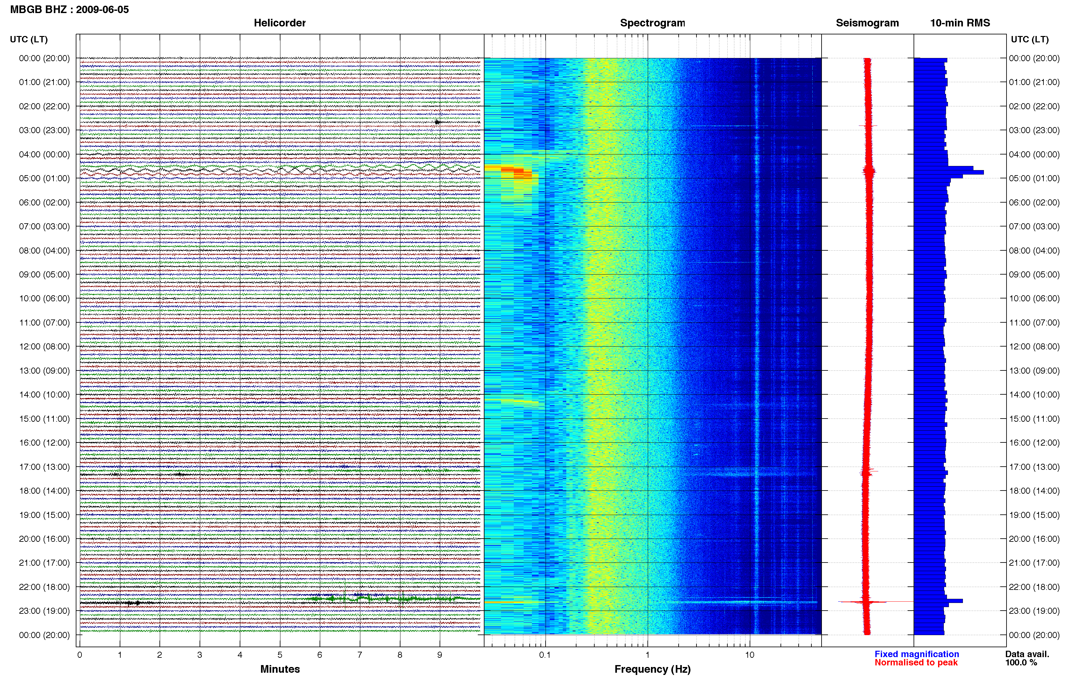Screen dimensions: 1088x681
Task: Click the right 'UTC (LT)' axis label
Action: pyautogui.click(x=1029, y=39)
